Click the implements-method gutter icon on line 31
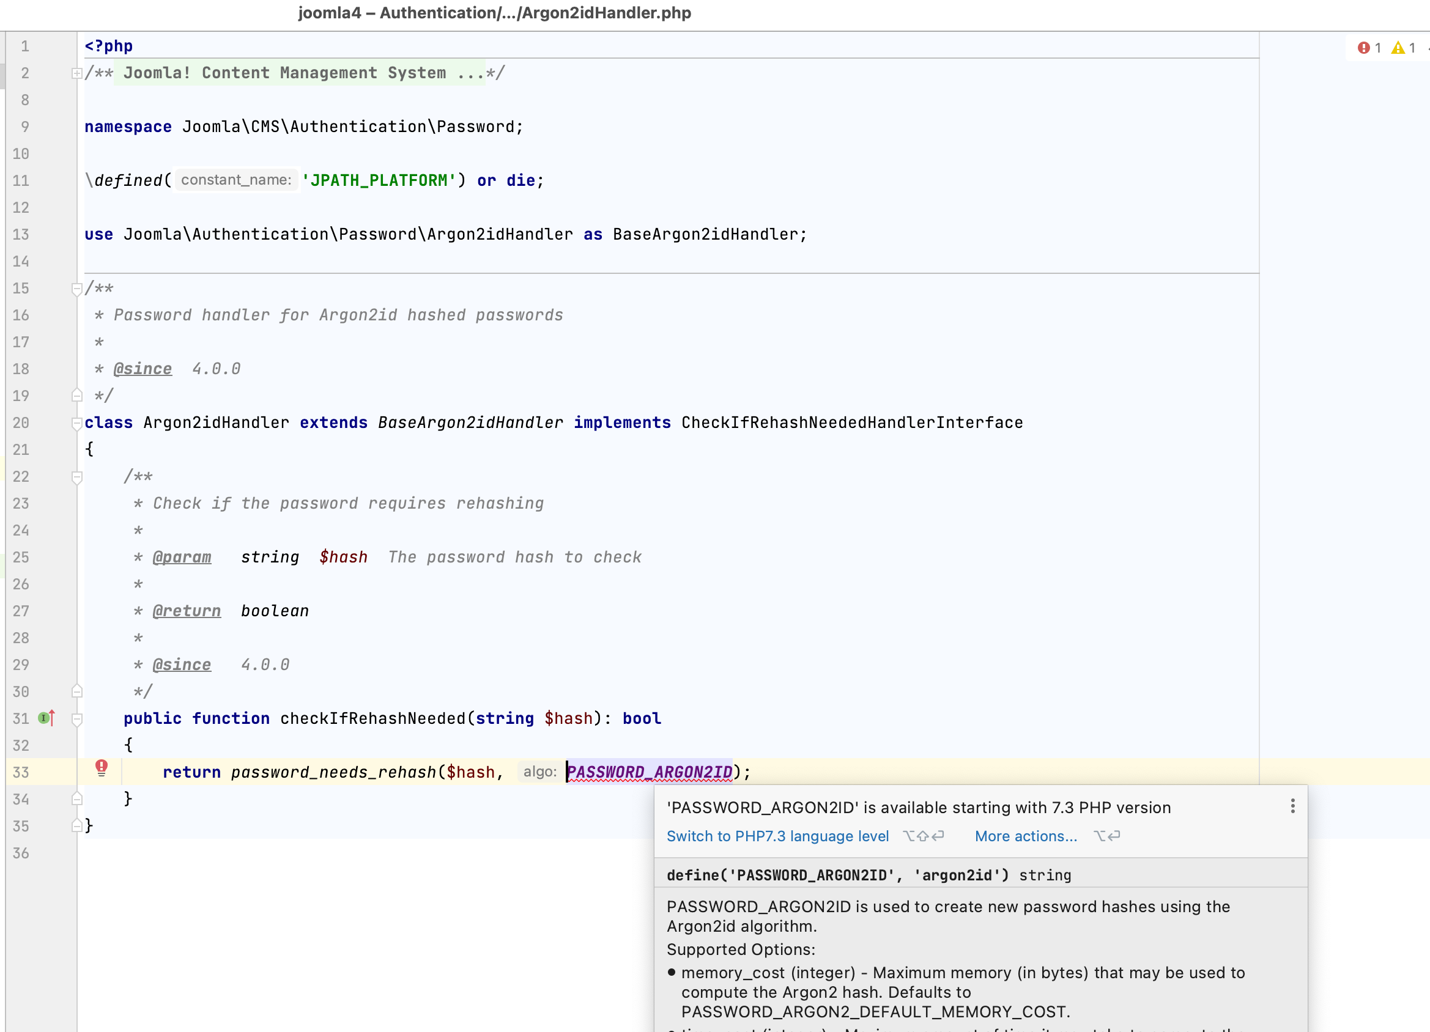This screenshot has height=1032, width=1430. 46,718
